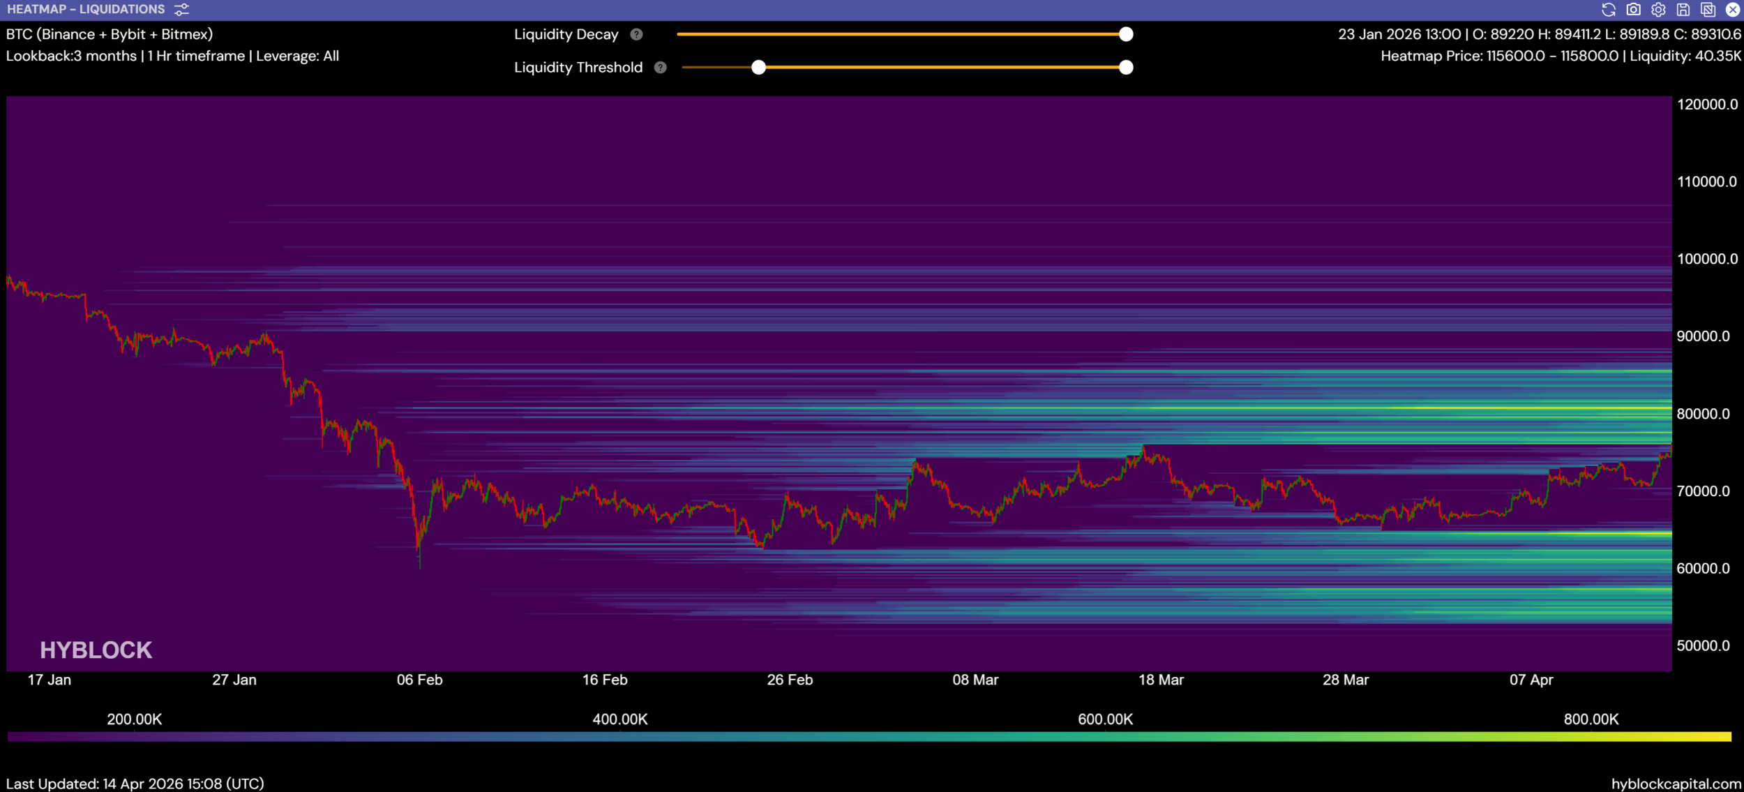Click Liquidity Threshold upper slider handle
Screen dimensions: 1744x792
point(1126,68)
